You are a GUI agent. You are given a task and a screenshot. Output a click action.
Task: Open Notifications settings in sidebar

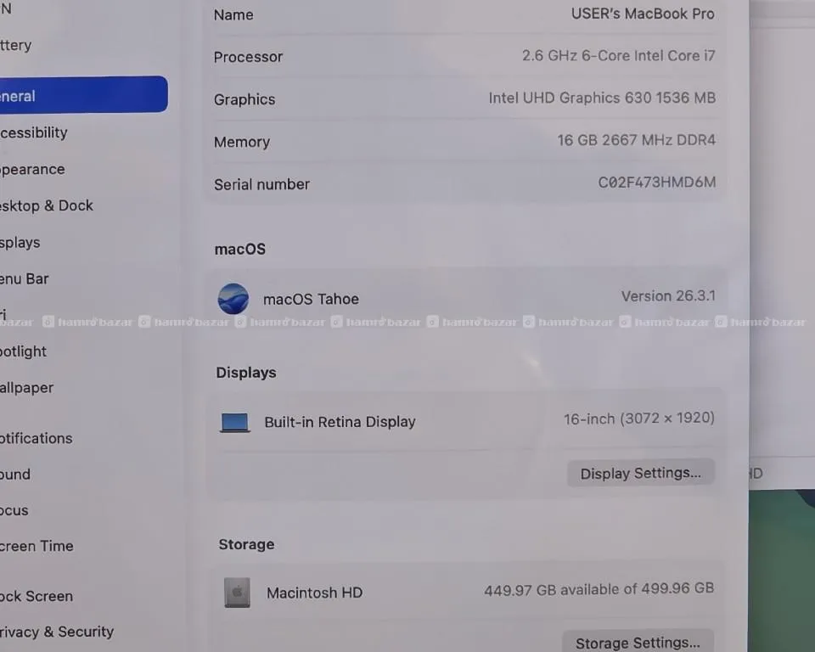point(36,438)
